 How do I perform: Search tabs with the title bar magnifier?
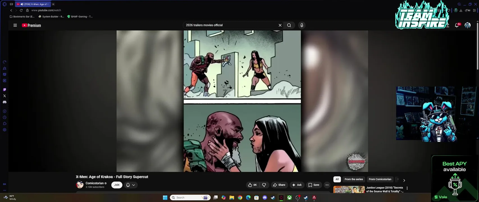click(459, 4)
